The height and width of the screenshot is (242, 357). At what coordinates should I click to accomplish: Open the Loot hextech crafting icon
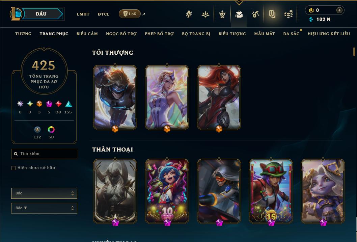255,14
